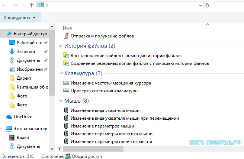Screen dimensions: 244x159
Task: Open Загрузки in quick access
Action: (x=26, y=52)
